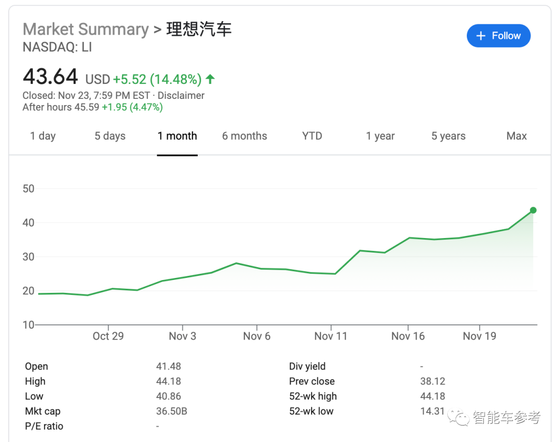Click the P/E ratio label

[x=44, y=426]
